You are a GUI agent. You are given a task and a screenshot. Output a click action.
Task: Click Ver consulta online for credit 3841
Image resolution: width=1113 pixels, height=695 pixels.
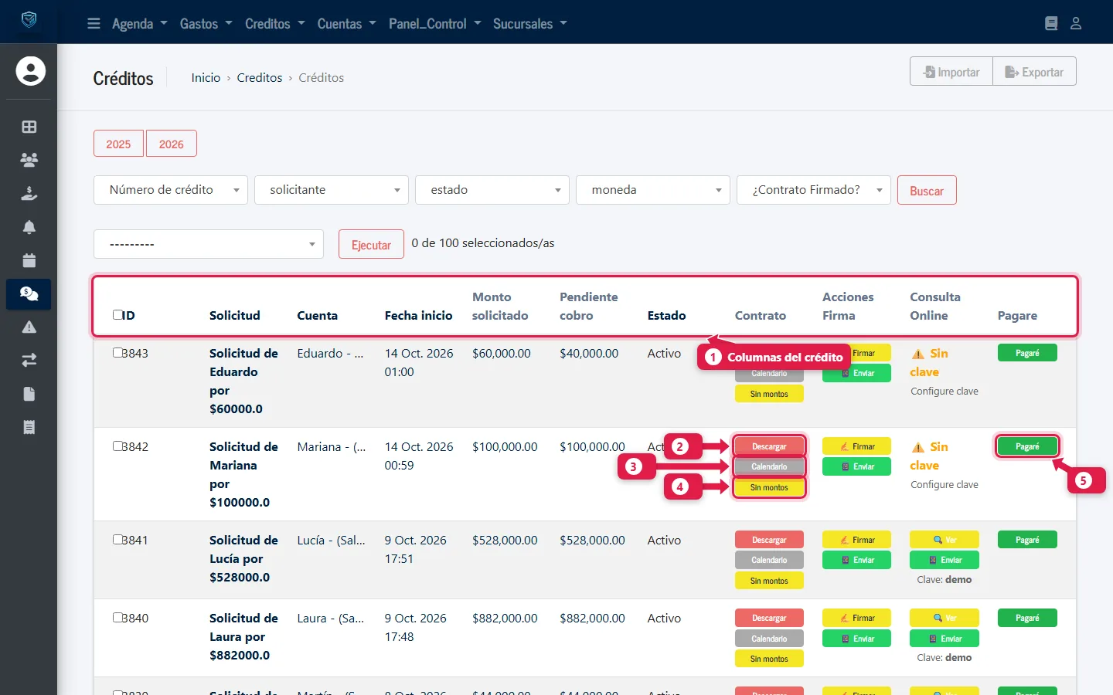[945, 540]
